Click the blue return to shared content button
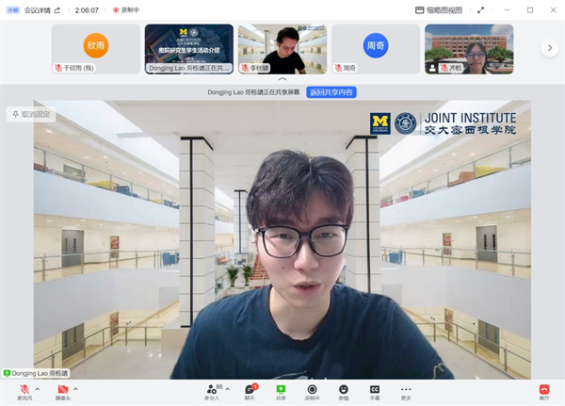This screenshot has width=565, height=406. click(x=333, y=92)
